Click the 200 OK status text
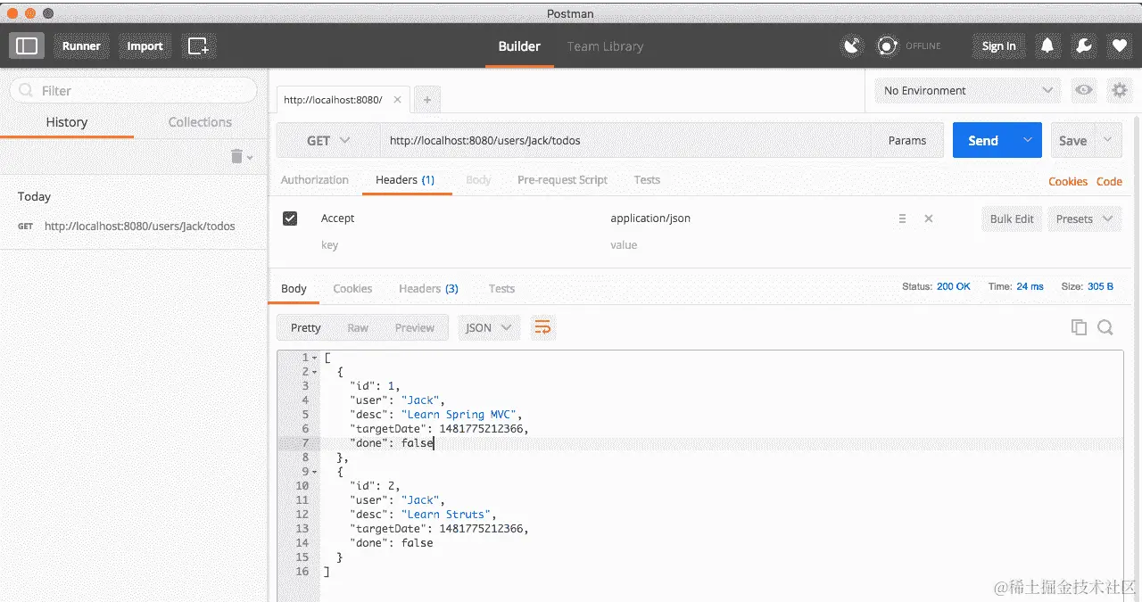This screenshot has width=1142, height=602. point(954,287)
